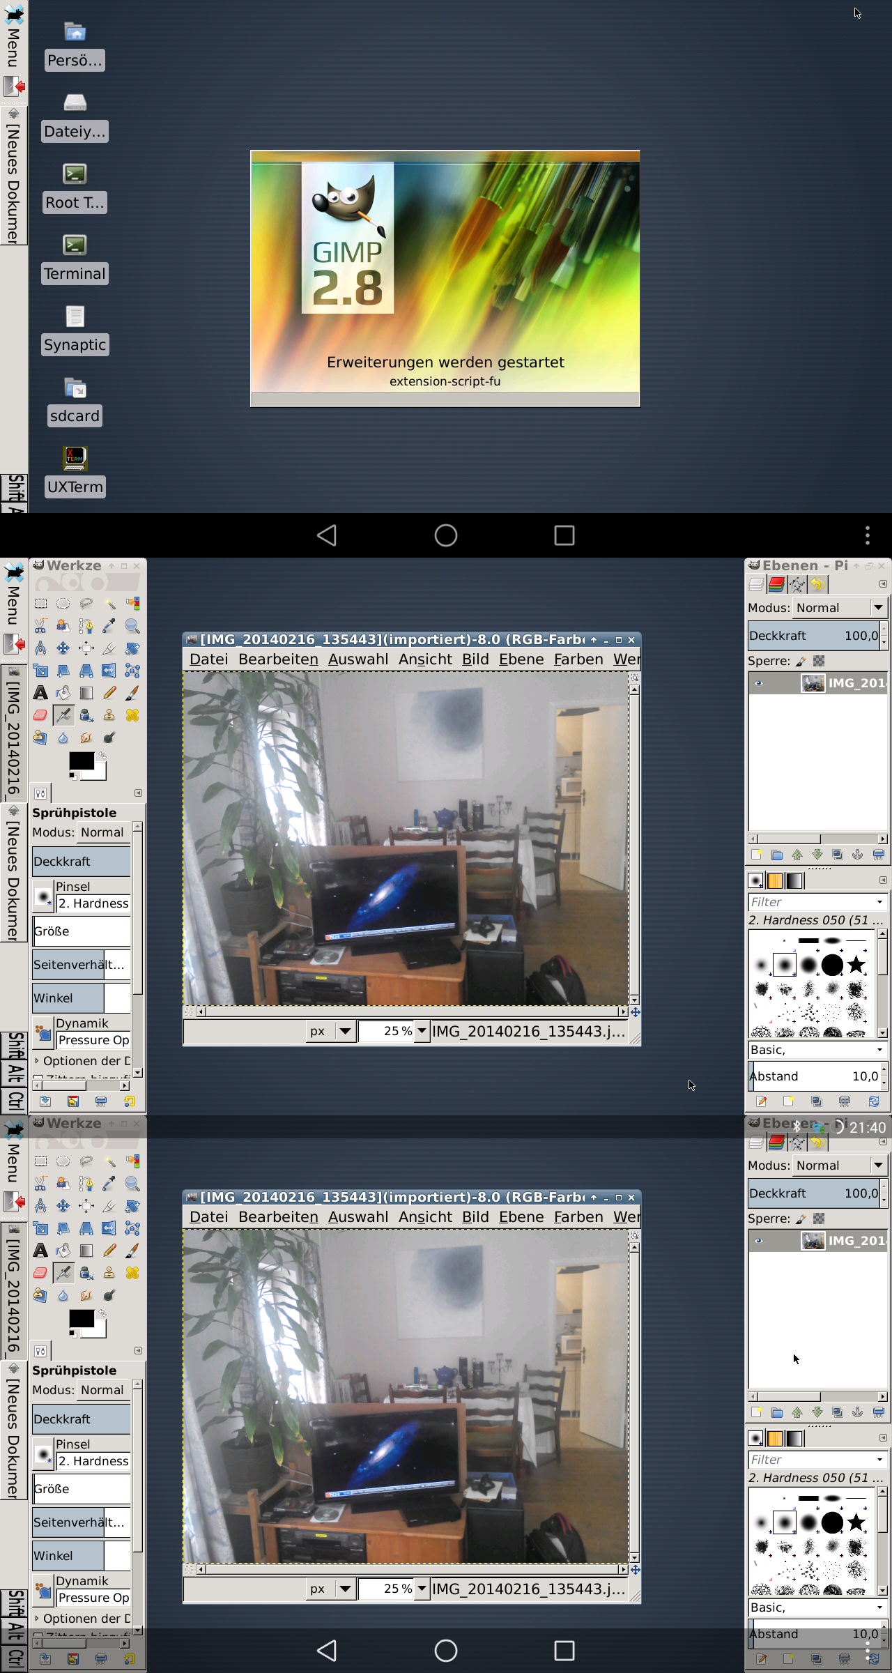The width and height of the screenshot is (892, 1673).
Task: Open layer Modus Normal dropdown in bottom screen
Action: 840,1166
